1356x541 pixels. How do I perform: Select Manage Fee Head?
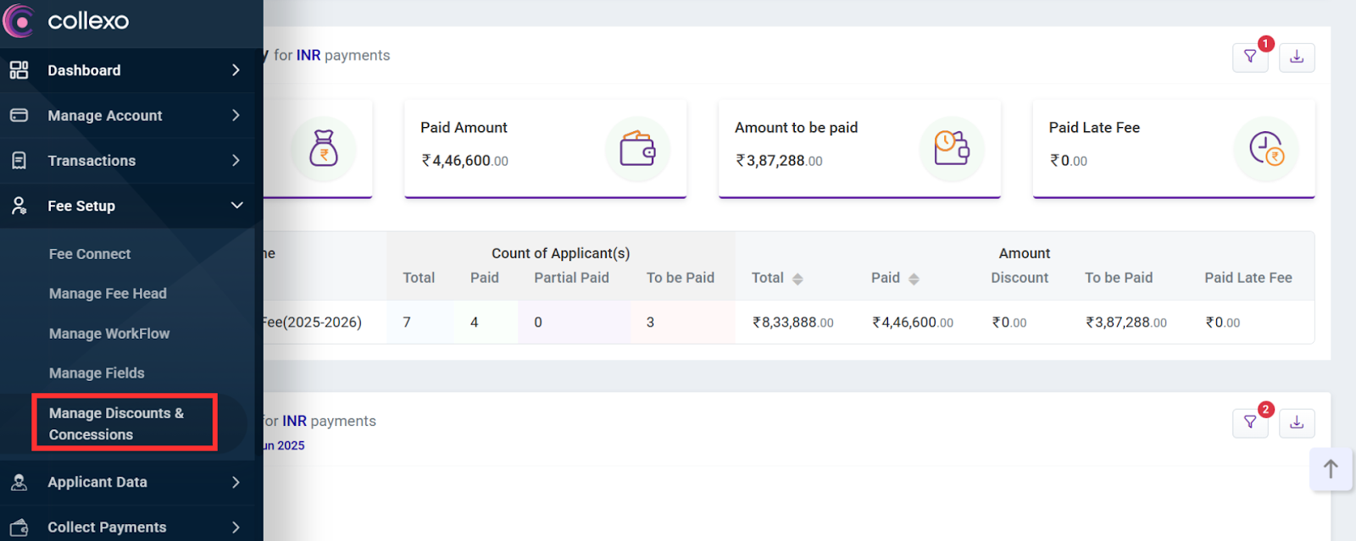pos(108,294)
